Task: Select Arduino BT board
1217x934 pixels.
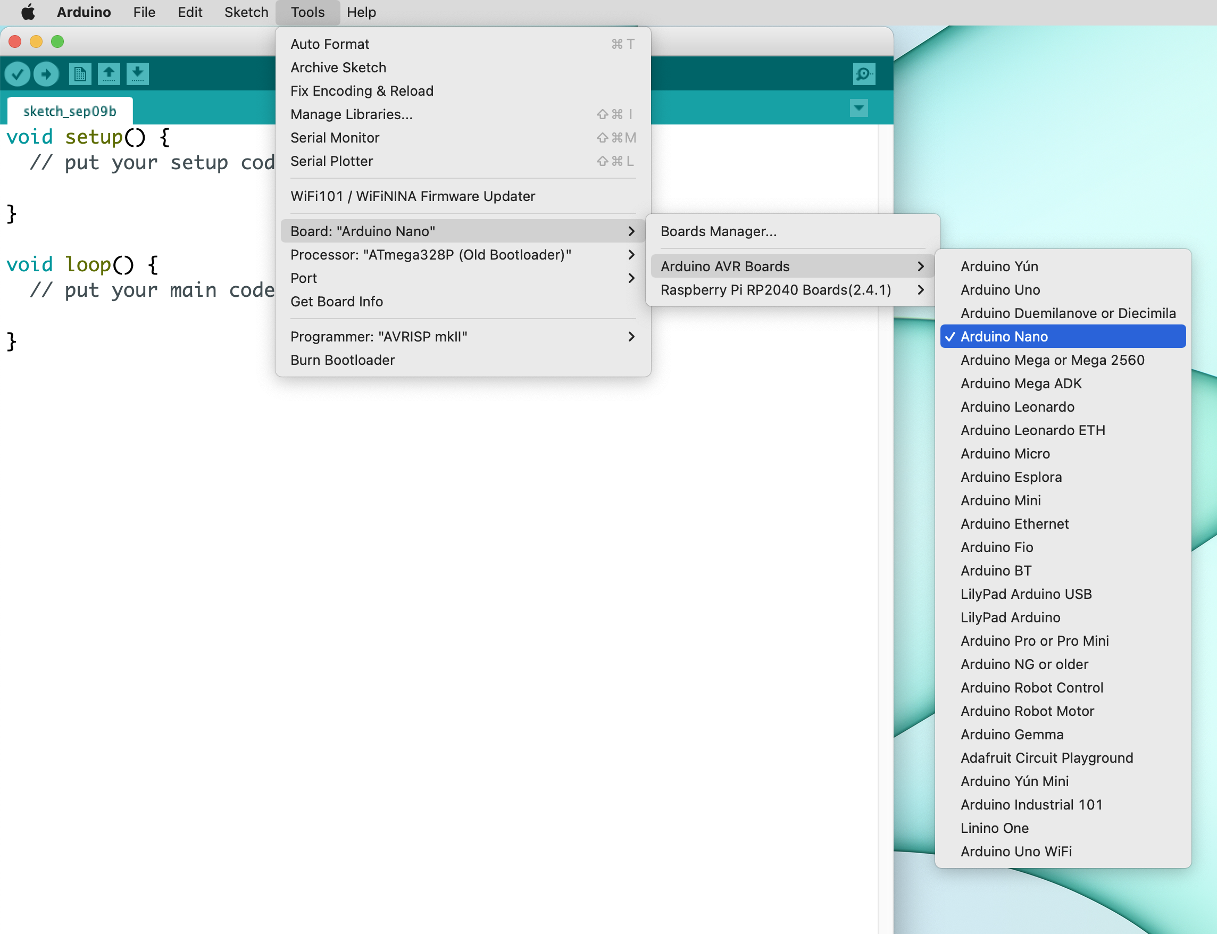Action: 1063,570
